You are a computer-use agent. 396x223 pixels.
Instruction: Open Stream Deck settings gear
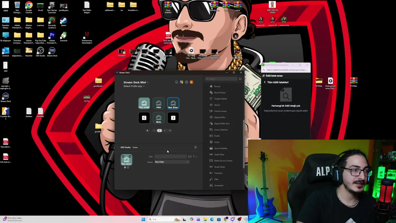point(187,82)
